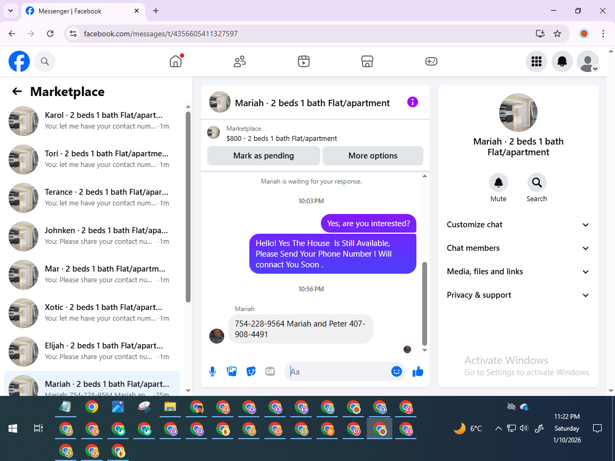Open Karol conversation in list

[92, 121]
